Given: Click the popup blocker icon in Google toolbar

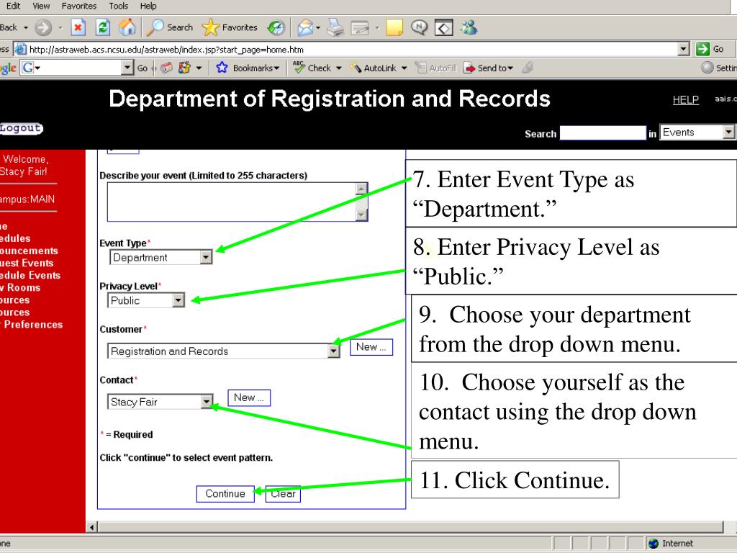Looking at the screenshot, I should (x=166, y=68).
